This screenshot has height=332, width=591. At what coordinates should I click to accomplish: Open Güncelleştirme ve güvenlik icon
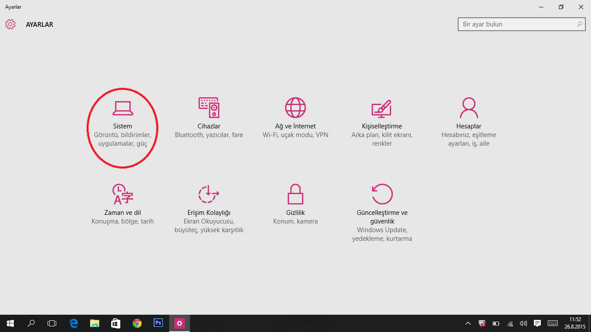(x=382, y=194)
